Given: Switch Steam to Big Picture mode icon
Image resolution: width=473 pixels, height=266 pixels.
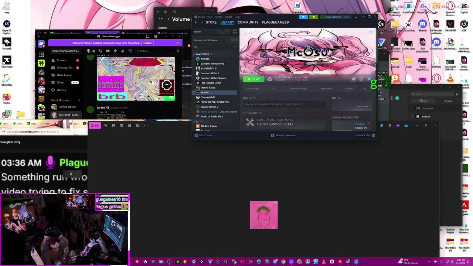Looking at the screenshot, I should [x=356, y=17].
